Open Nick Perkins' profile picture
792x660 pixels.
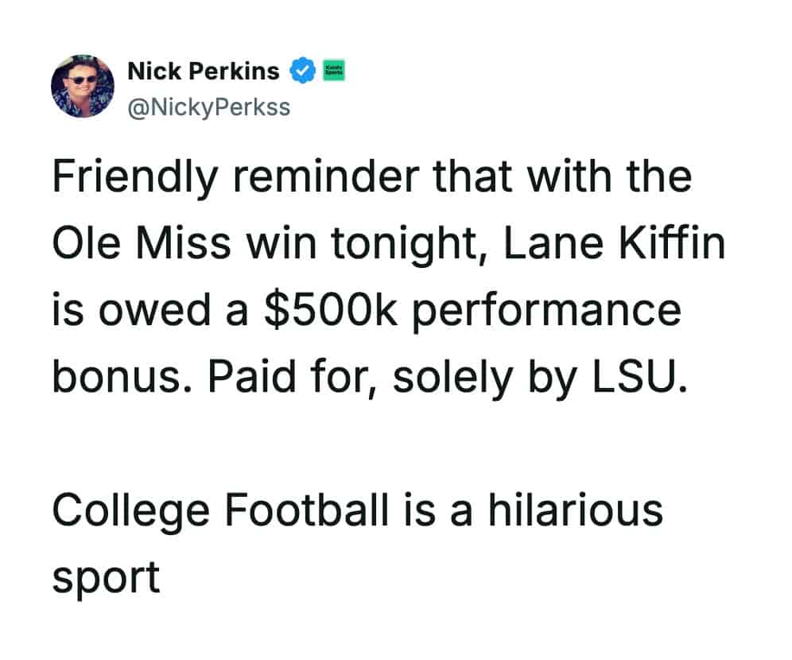83,87
